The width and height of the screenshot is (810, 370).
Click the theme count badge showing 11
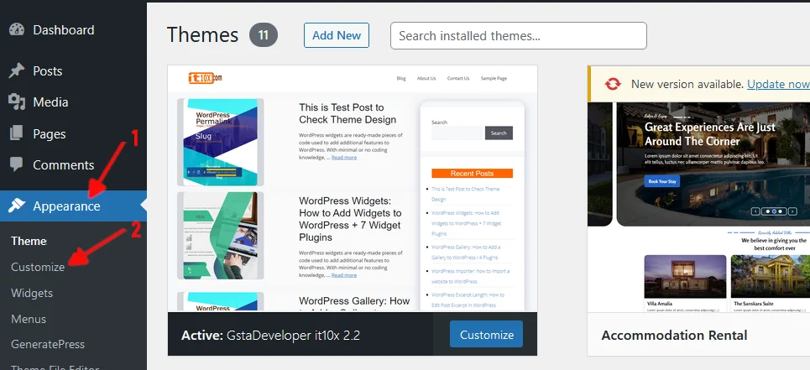(x=264, y=35)
